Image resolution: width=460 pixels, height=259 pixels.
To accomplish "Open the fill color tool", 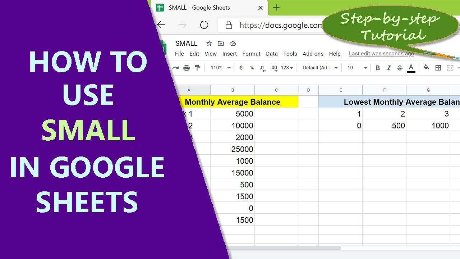I will tap(426, 68).
